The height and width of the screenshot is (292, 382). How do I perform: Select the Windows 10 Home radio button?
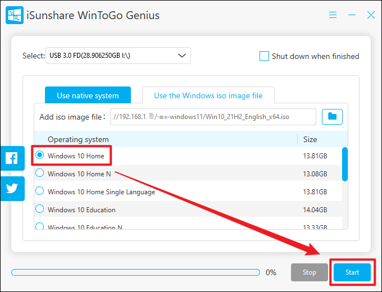pos(40,155)
